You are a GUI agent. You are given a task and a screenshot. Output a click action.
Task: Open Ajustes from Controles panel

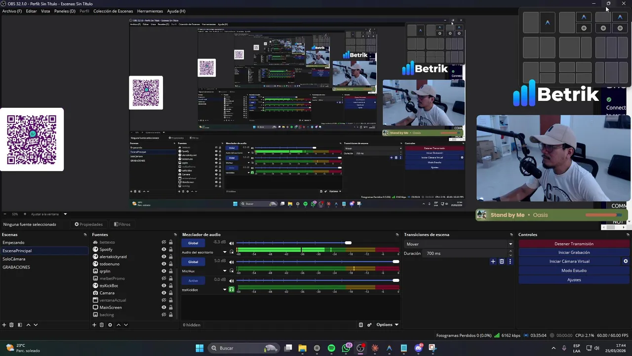574,280
